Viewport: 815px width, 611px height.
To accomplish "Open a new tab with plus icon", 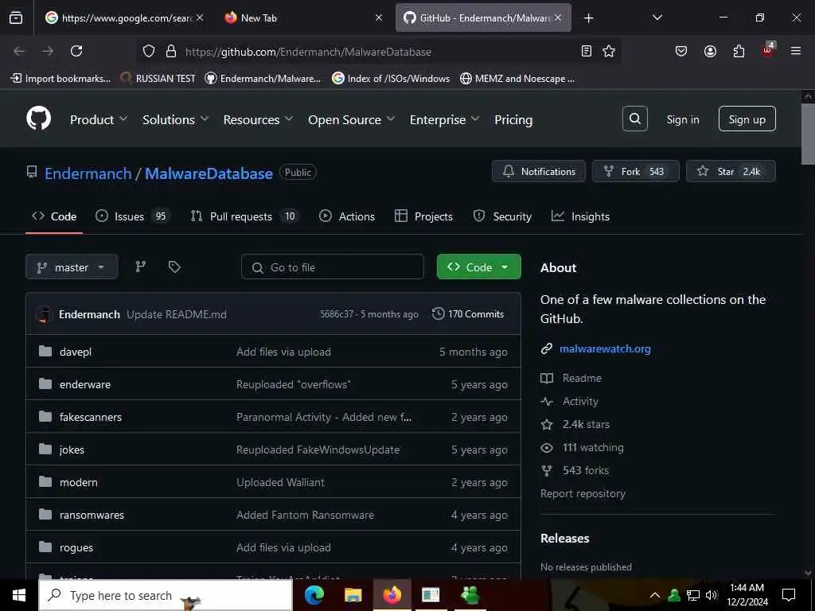I will tap(588, 18).
